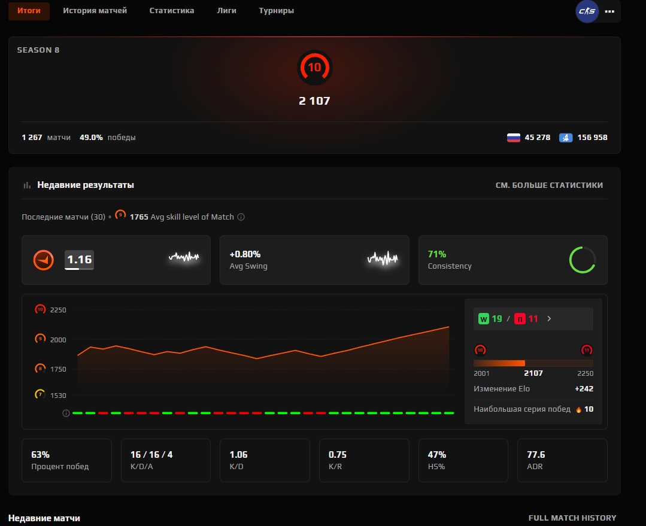Click the 71% Consistency value

(437, 254)
